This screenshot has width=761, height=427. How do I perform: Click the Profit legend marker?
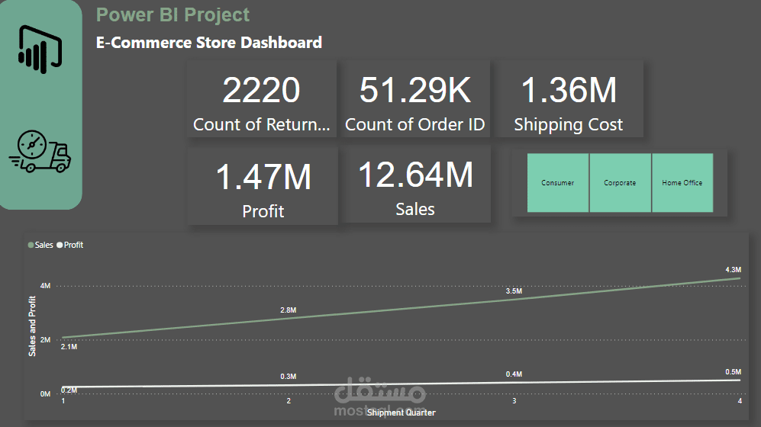click(60, 246)
